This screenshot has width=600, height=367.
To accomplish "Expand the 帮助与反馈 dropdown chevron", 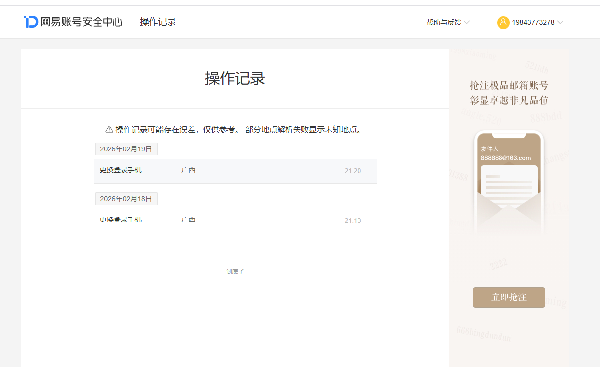I will click(467, 22).
